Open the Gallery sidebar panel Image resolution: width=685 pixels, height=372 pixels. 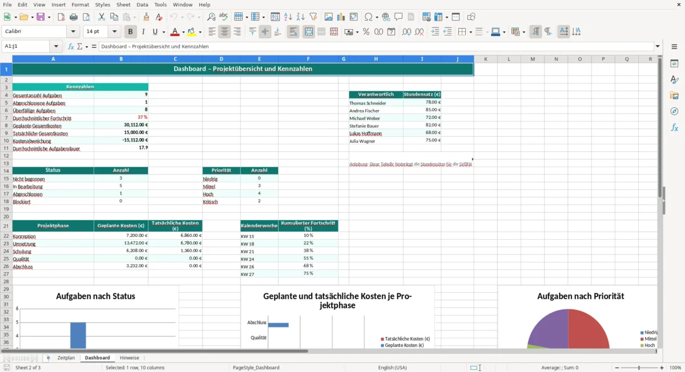[x=674, y=95]
